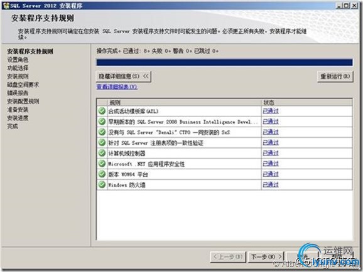Minimize the SQL Server 2012 安装程序 window
This screenshot has width=363, height=272.
pyautogui.click(x=339, y=6)
